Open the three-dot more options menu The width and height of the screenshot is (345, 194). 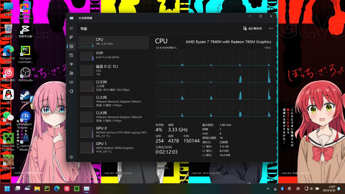271,29
